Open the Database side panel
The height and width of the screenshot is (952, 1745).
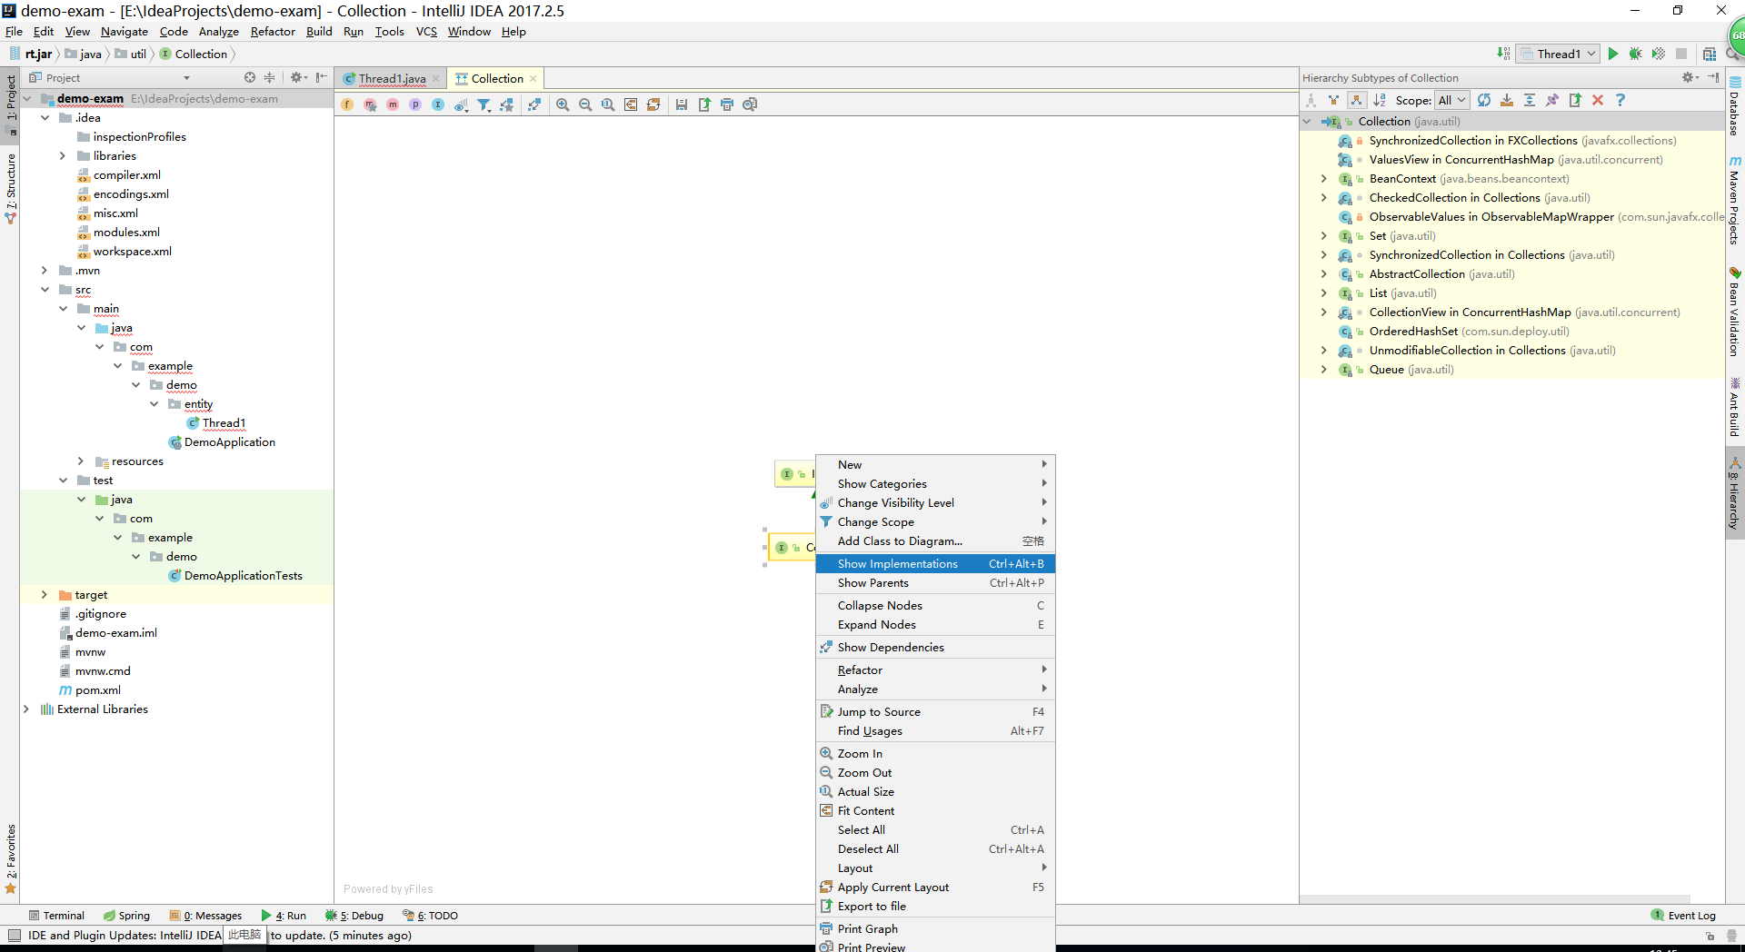tap(1735, 107)
